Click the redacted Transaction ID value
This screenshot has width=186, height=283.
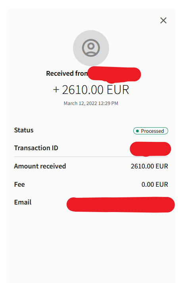point(150,149)
